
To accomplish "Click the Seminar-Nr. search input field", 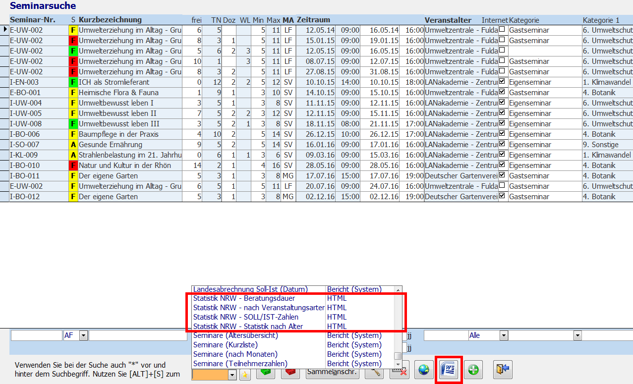I will tap(36, 336).
